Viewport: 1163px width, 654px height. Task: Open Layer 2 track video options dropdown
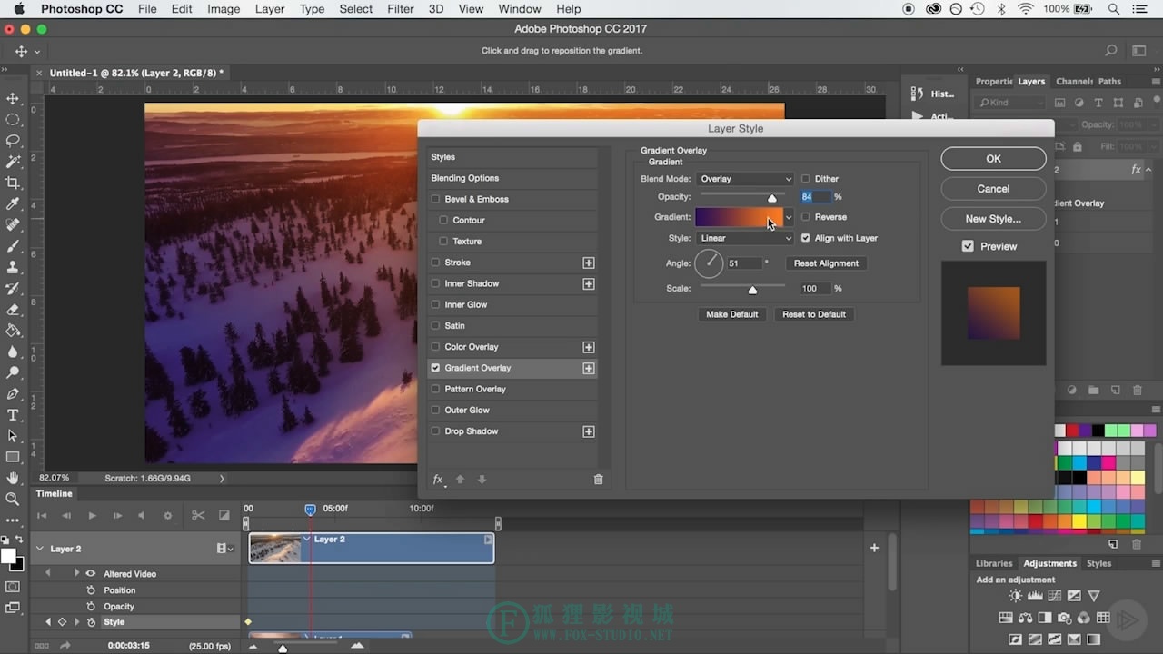click(x=225, y=549)
